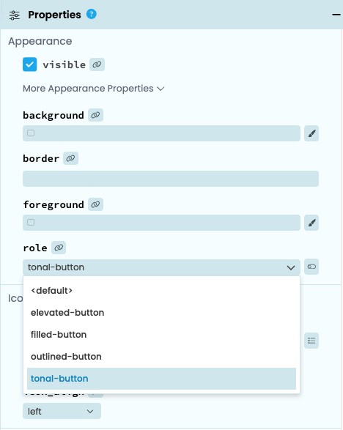This screenshot has height=430, width=343.
Task: Expand More Appearance Properties
Action: click(x=94, y=89)
